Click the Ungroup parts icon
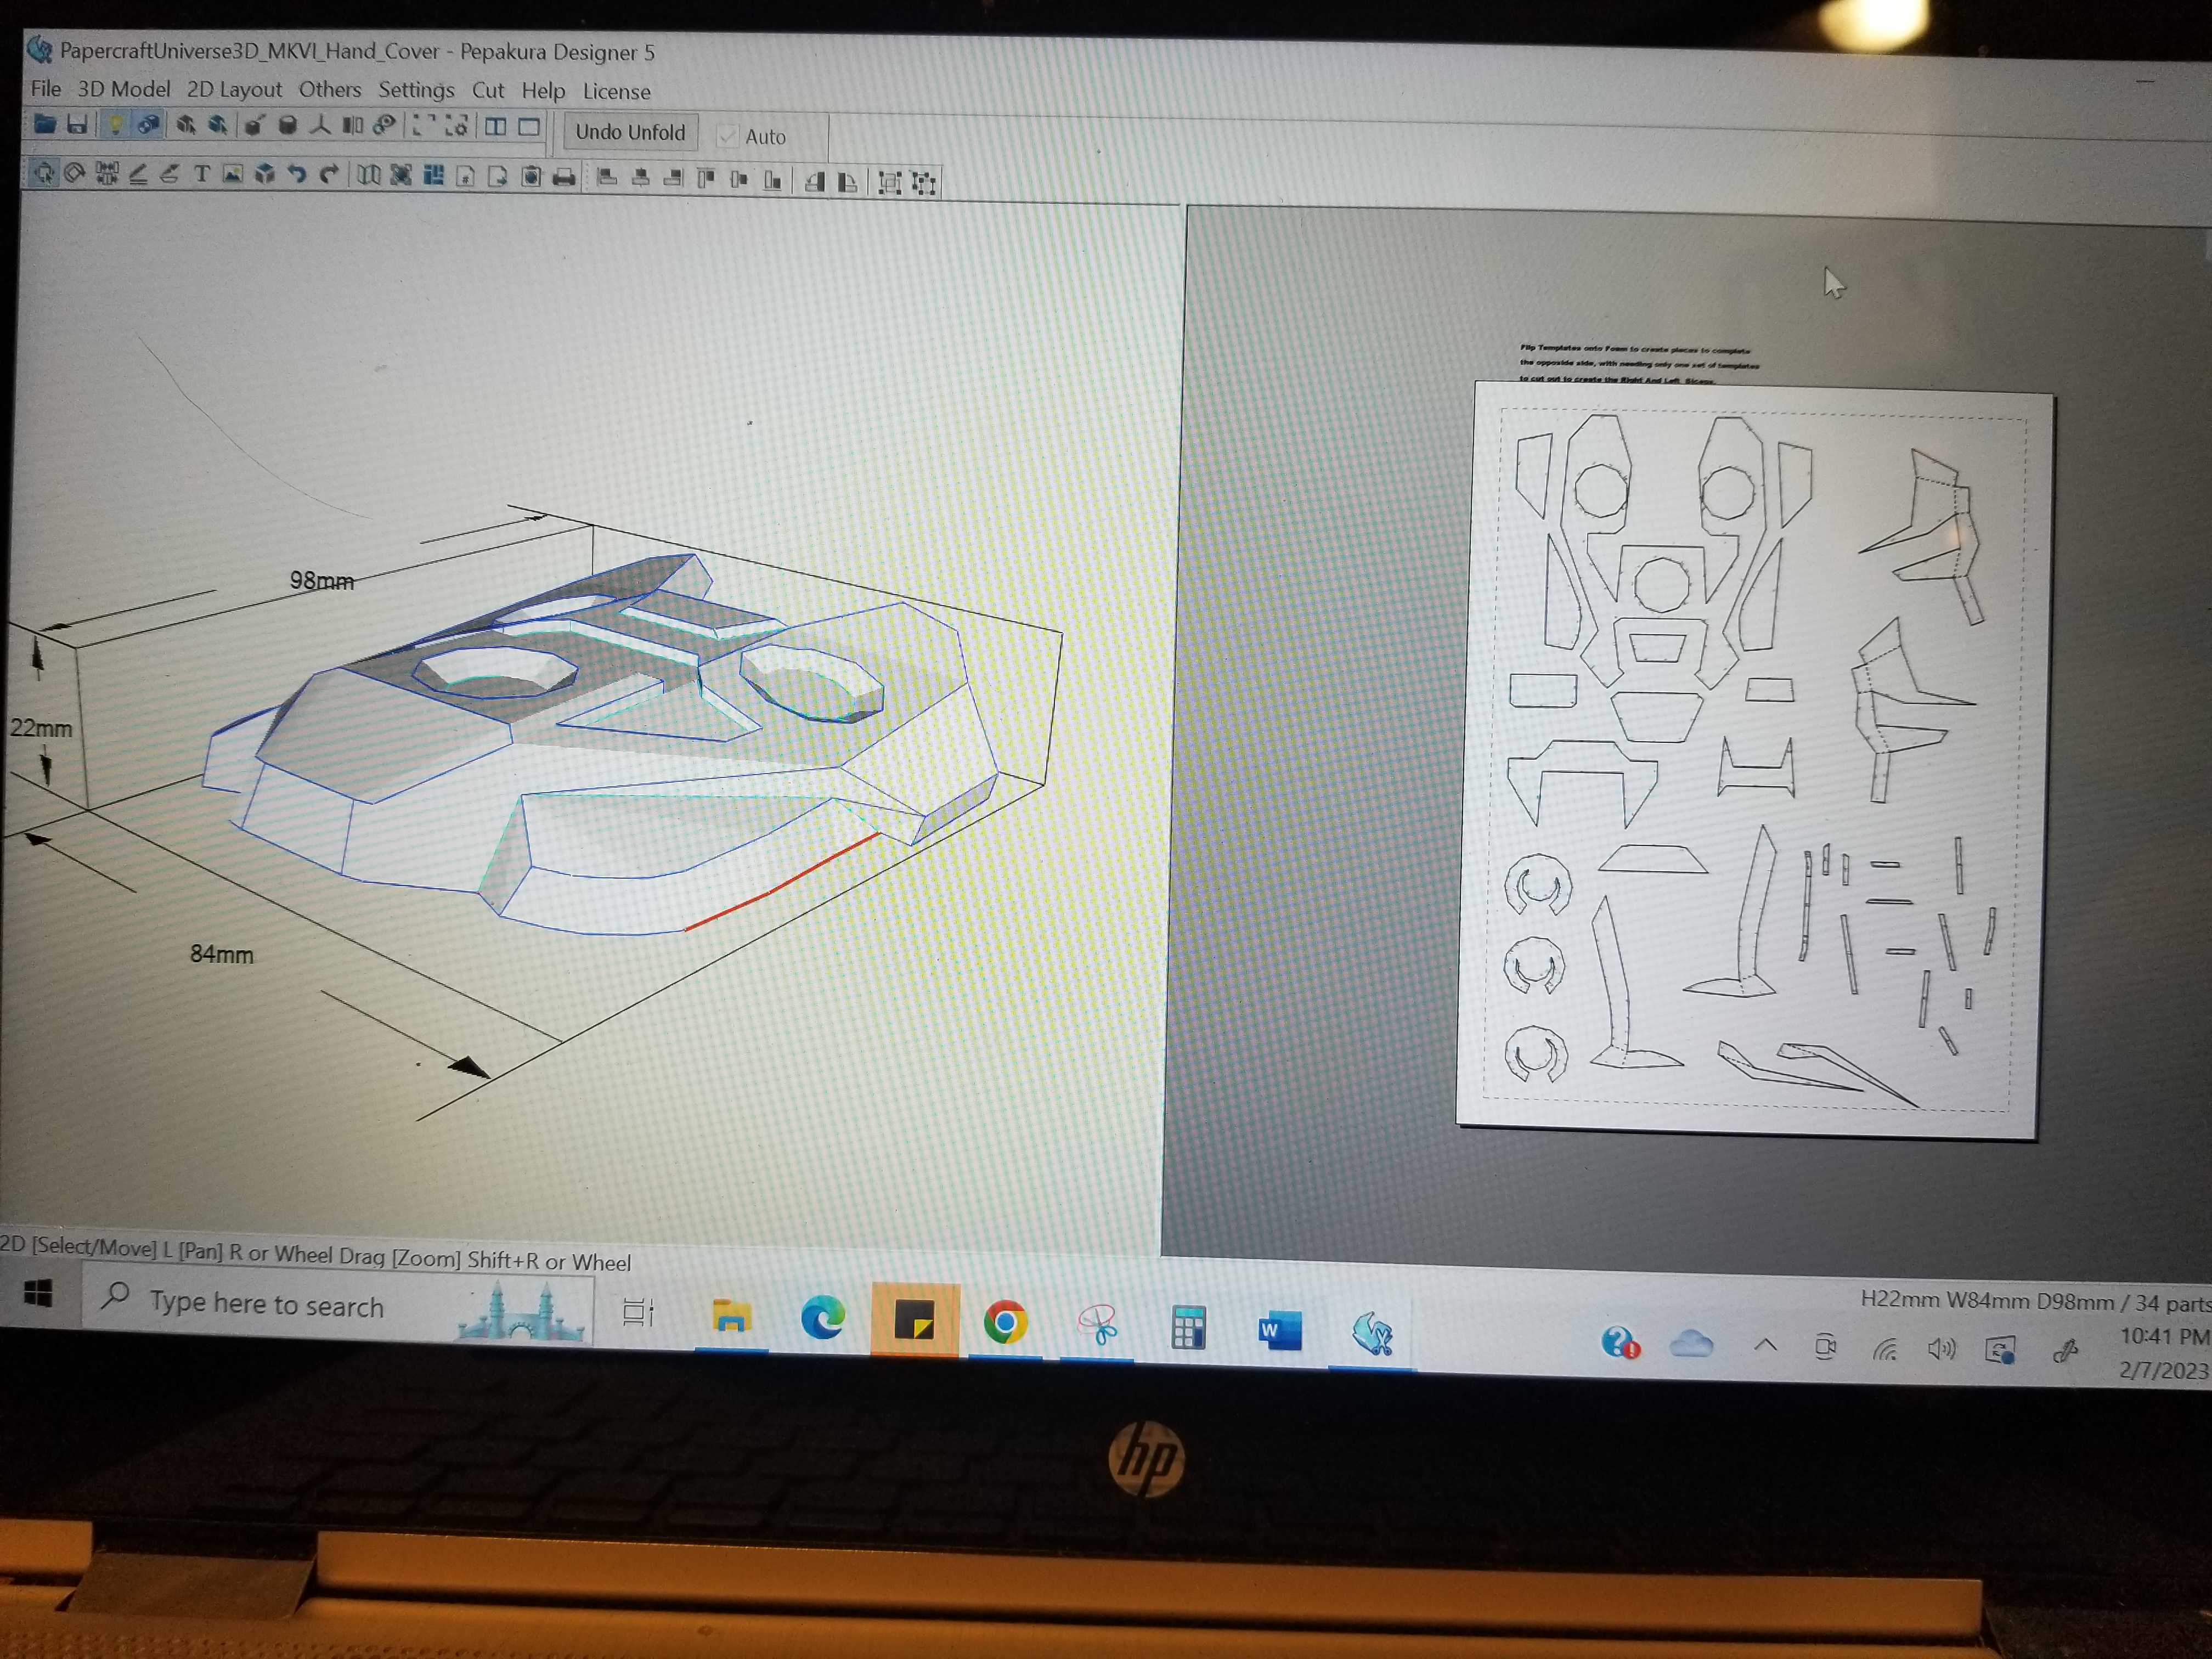The image size is (2212, 1659). click(x=924, y=183)
